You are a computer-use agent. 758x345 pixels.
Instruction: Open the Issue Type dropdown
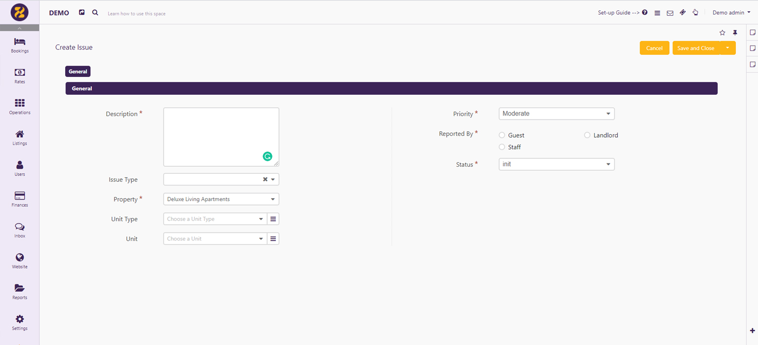click(221, 179)
